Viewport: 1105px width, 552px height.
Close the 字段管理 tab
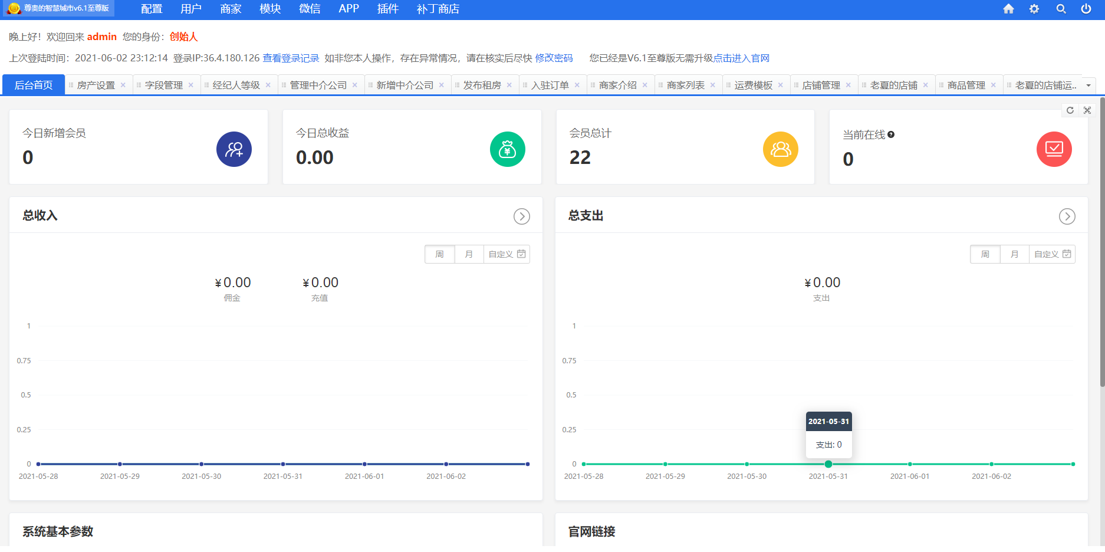click(x=191, y=85)
